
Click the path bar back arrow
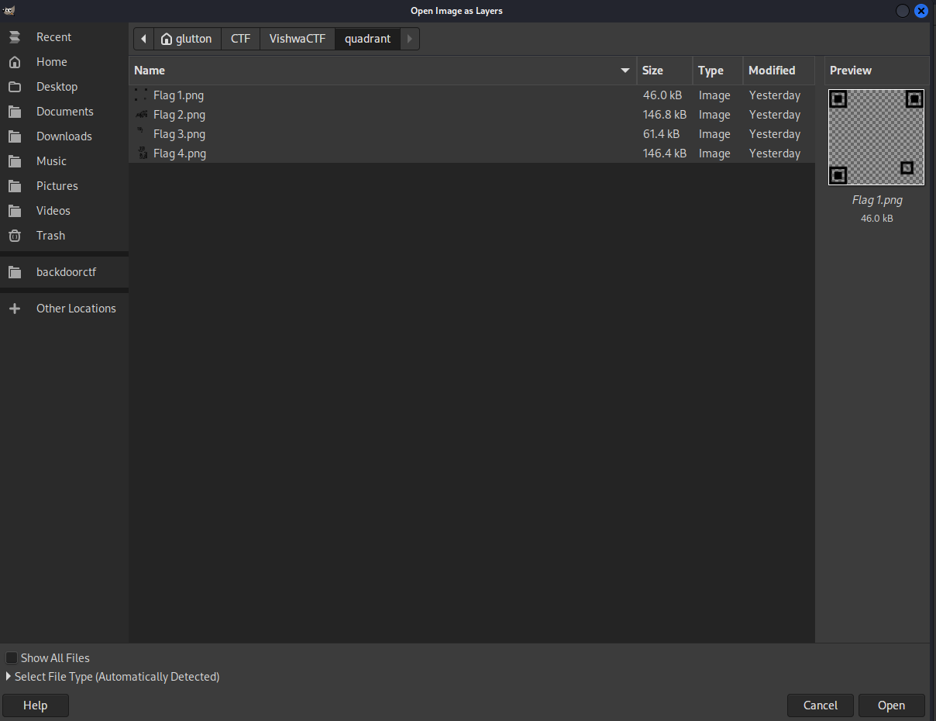(x=143, y=39)
